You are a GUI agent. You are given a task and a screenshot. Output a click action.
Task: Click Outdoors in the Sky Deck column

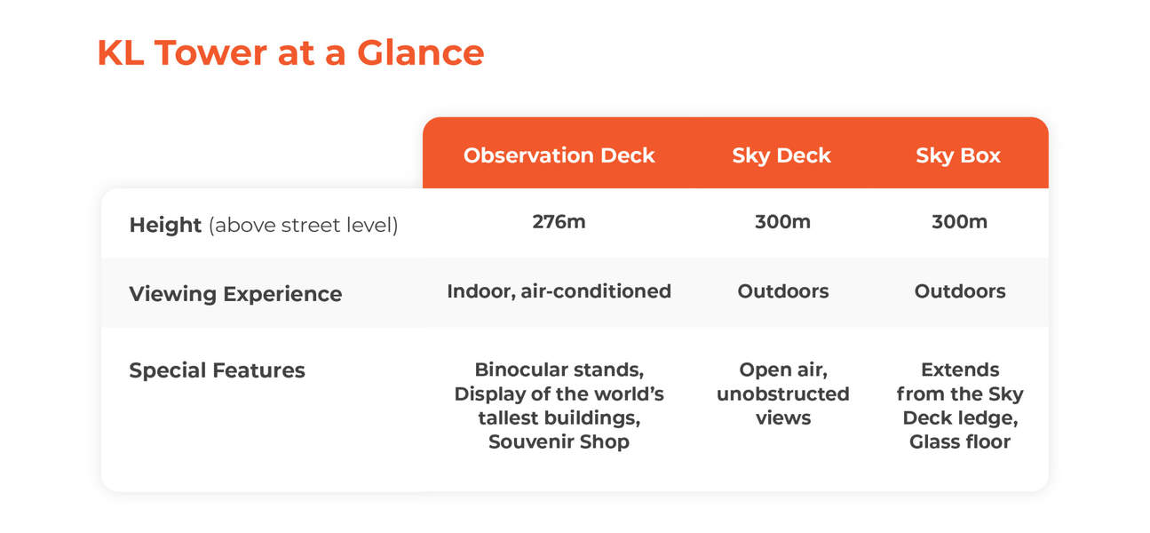(782, 291)
